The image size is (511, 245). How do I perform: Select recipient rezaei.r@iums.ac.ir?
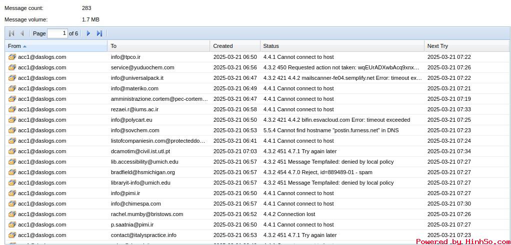click(x=134, y=109)
